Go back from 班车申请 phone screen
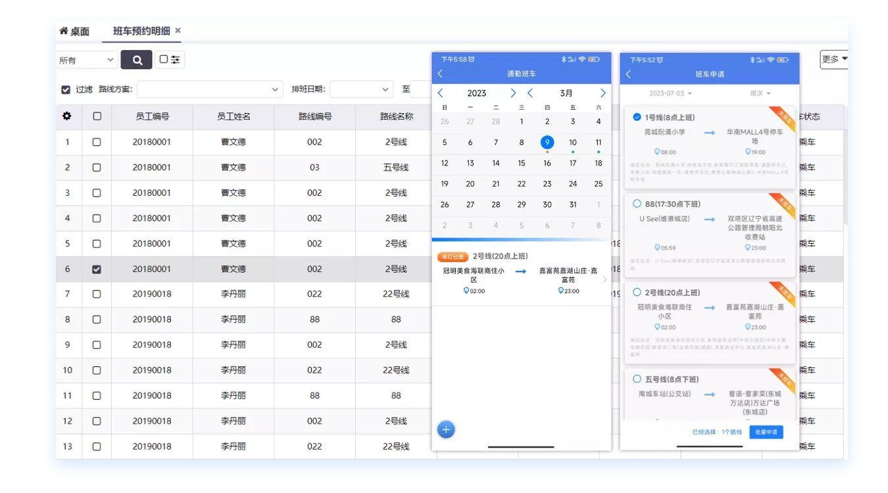The width and height of the screenshot is (888, 493). (x=628, y=74)
